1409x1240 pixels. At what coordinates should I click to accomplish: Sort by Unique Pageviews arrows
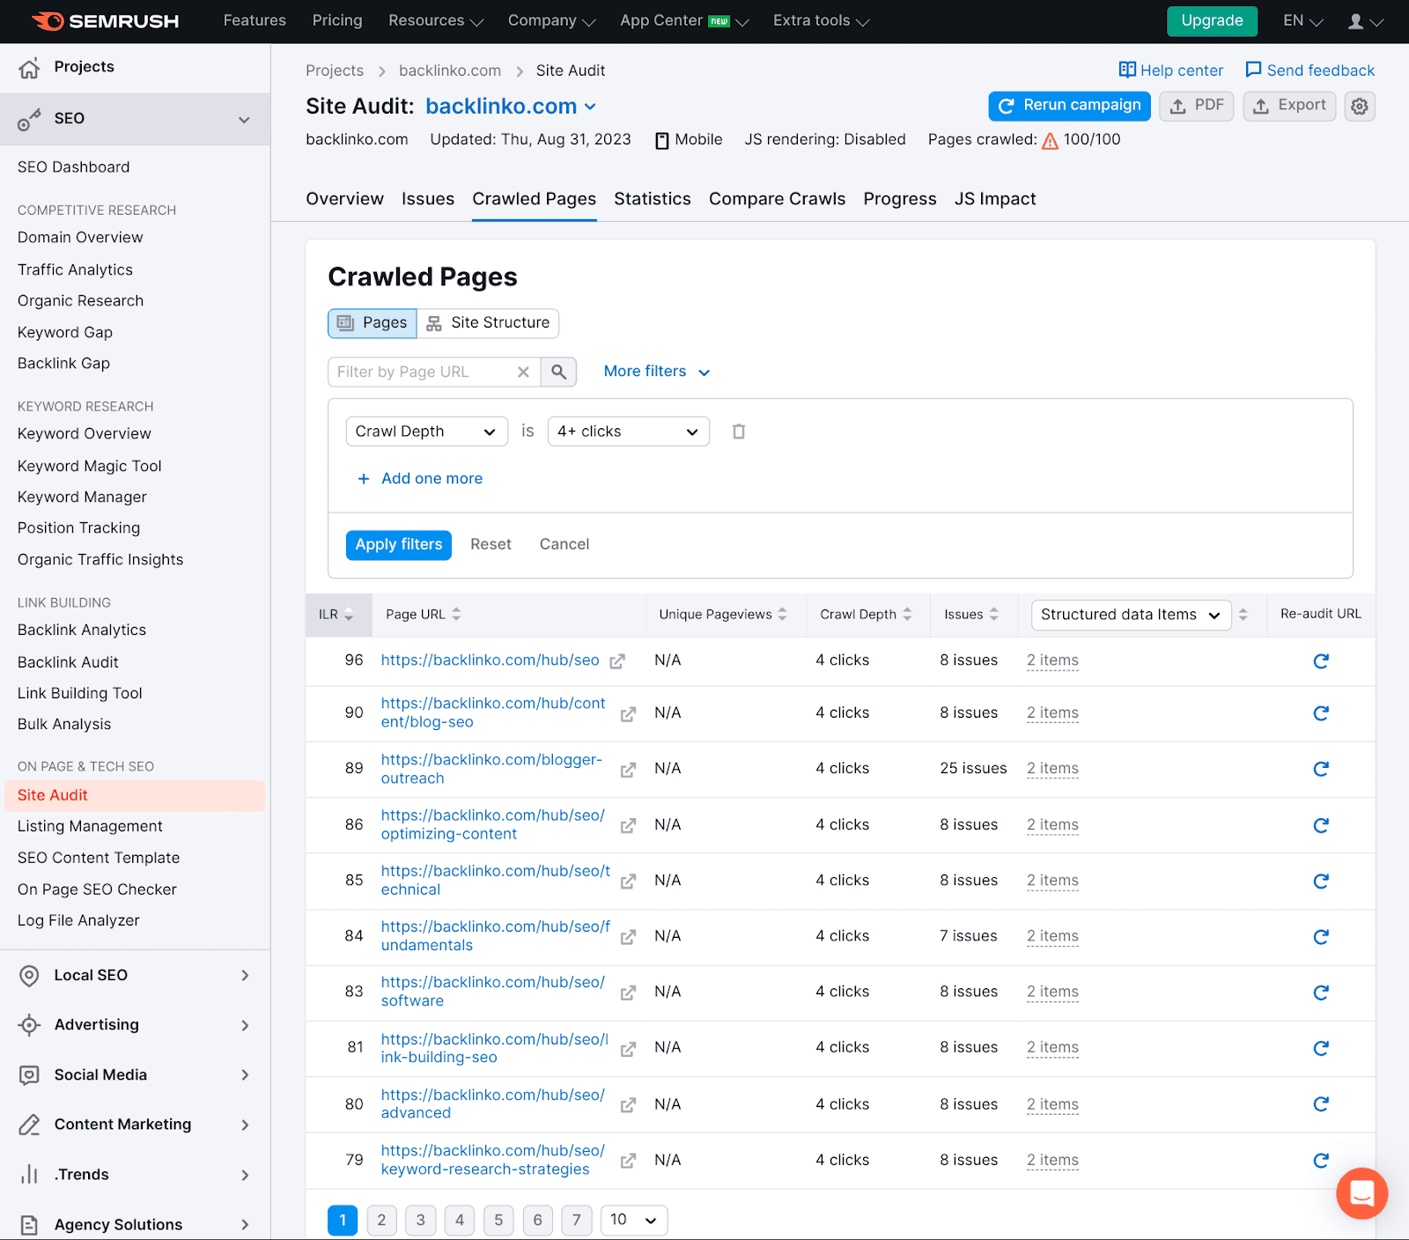pos(782,615)
